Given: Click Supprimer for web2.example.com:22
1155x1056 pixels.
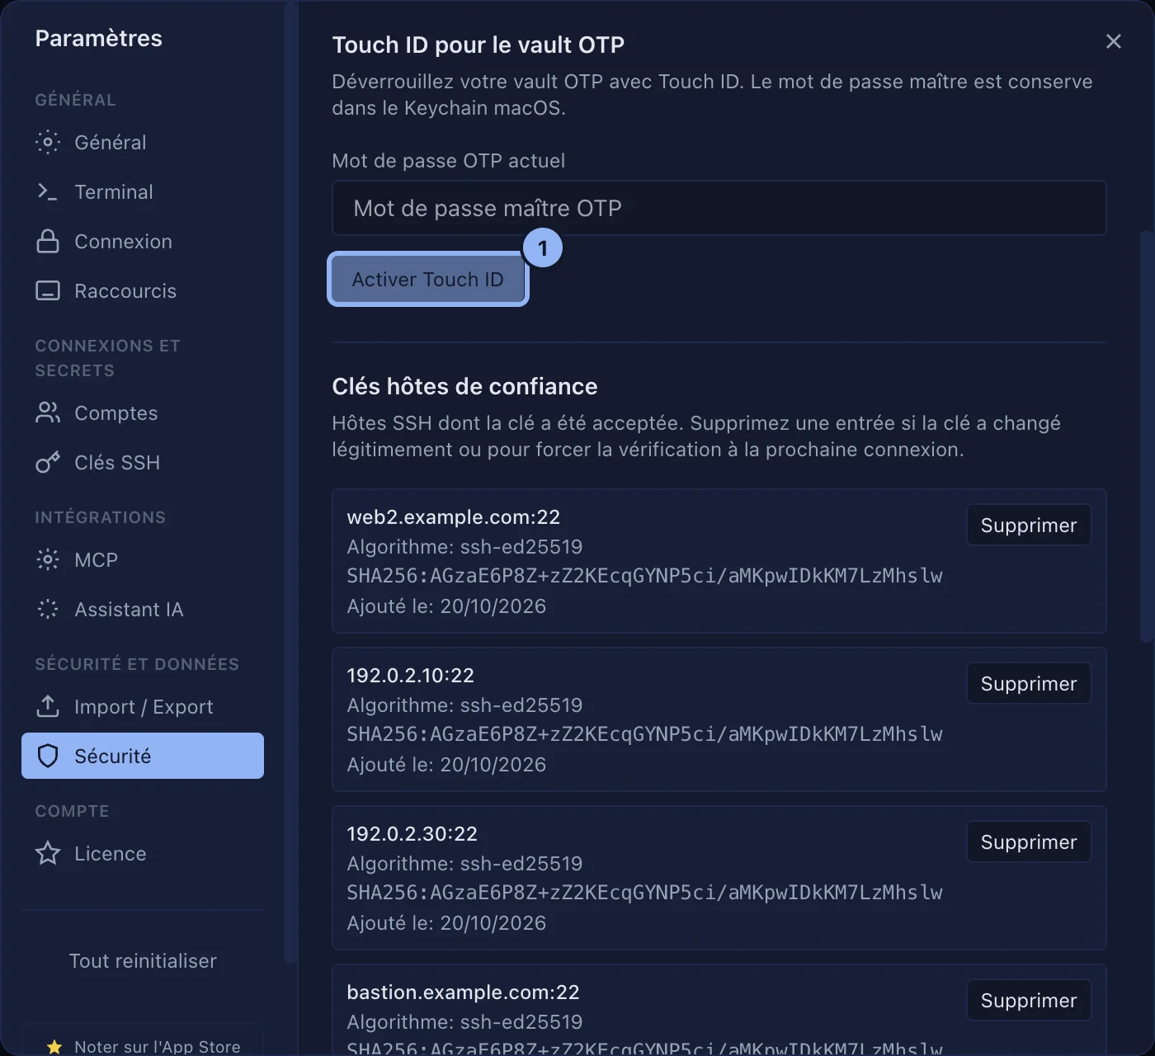Looking at the screenshot, I should [1029, 525].
